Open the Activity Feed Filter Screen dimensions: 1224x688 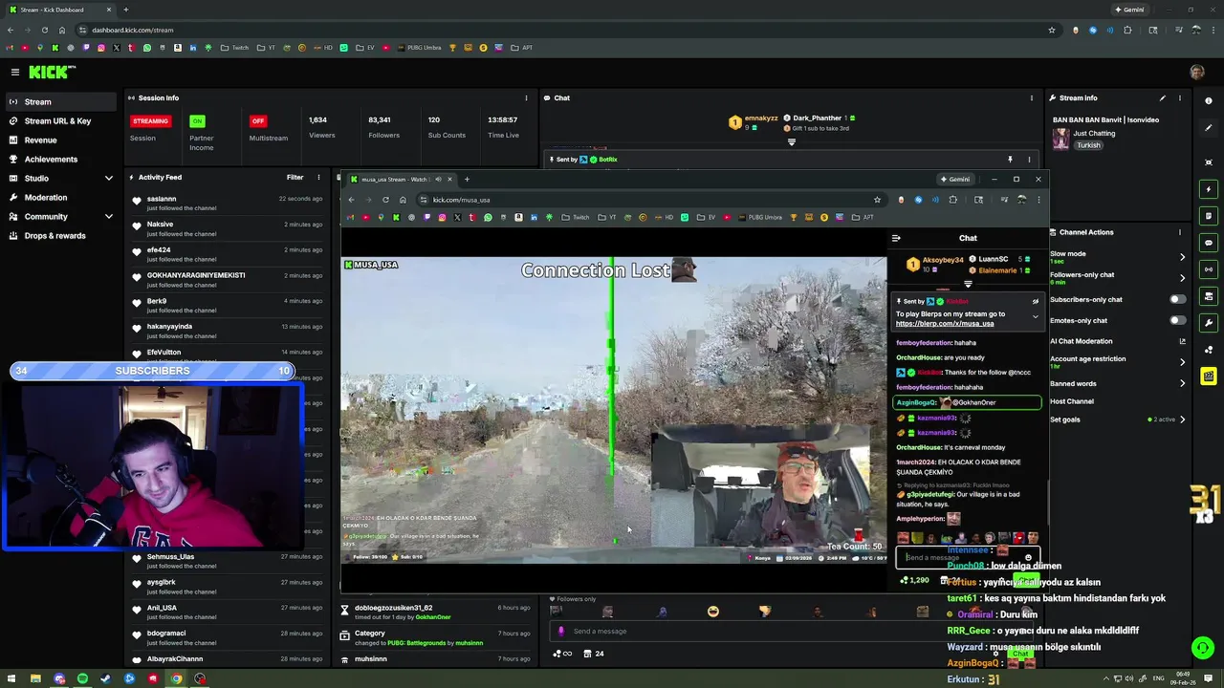(295, 177)
